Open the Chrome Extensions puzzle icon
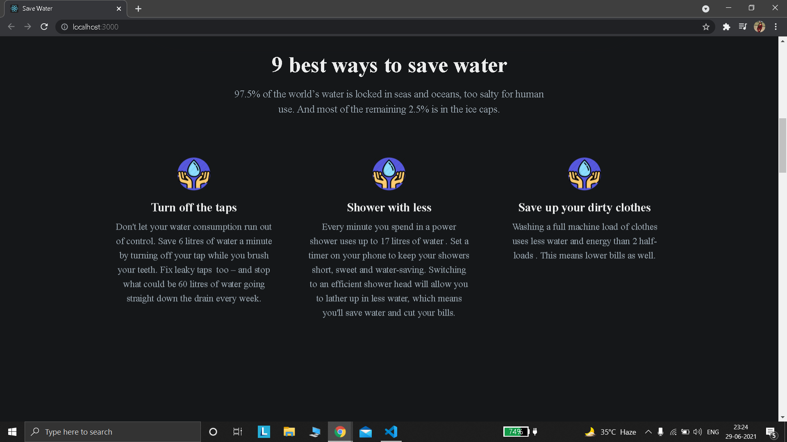Viewport: 787px width, 442px height. point(726,27)
